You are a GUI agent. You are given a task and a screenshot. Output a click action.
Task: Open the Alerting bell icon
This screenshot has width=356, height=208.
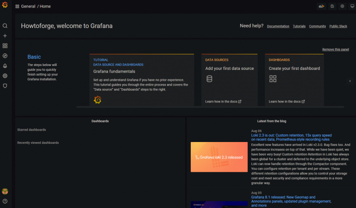(5, 66)
